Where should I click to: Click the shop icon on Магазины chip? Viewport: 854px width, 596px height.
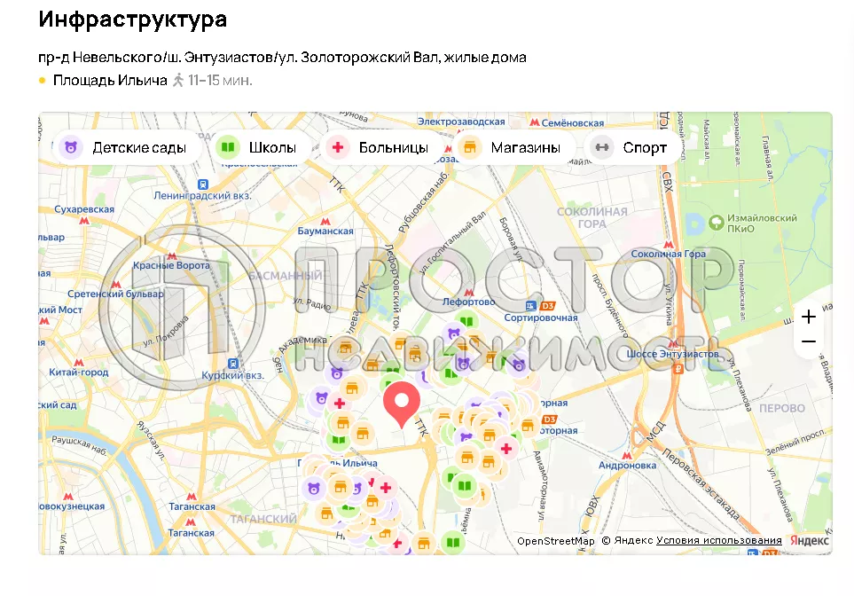(x=470, y=148)
